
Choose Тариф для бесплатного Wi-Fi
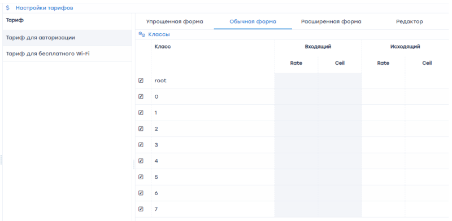67,54
